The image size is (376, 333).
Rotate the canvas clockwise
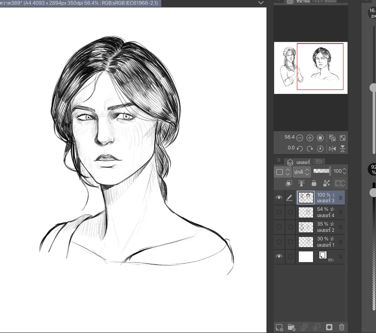(310, 148)
